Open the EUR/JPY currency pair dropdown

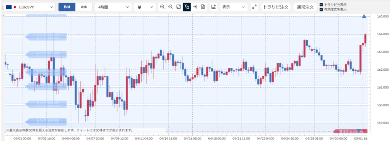tap(30, 7)
